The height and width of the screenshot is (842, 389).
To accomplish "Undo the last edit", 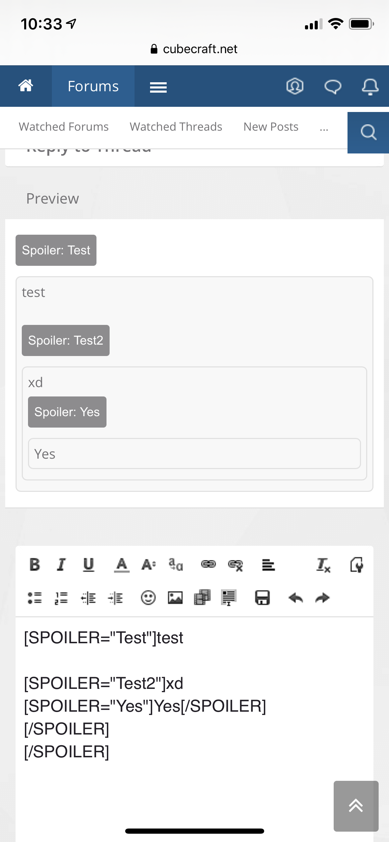I will click(296, 598).
